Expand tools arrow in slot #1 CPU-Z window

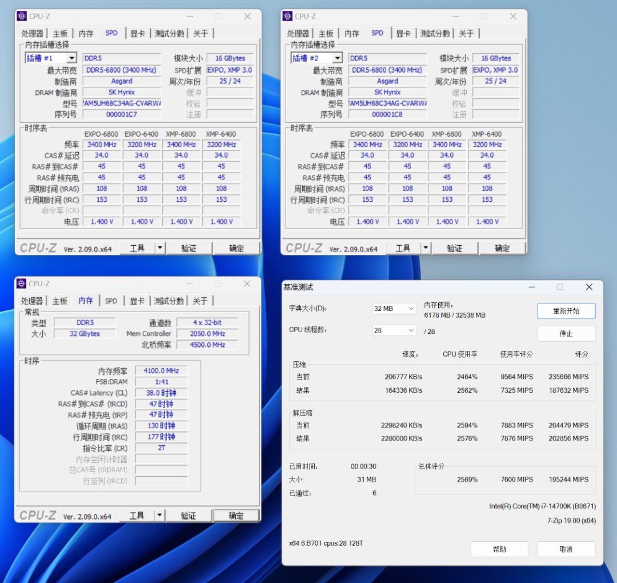click(x=160, y=248)
